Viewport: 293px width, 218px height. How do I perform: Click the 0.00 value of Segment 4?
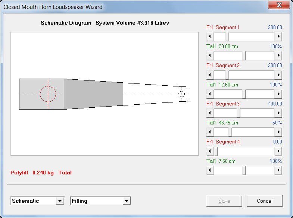click(277, 142)
